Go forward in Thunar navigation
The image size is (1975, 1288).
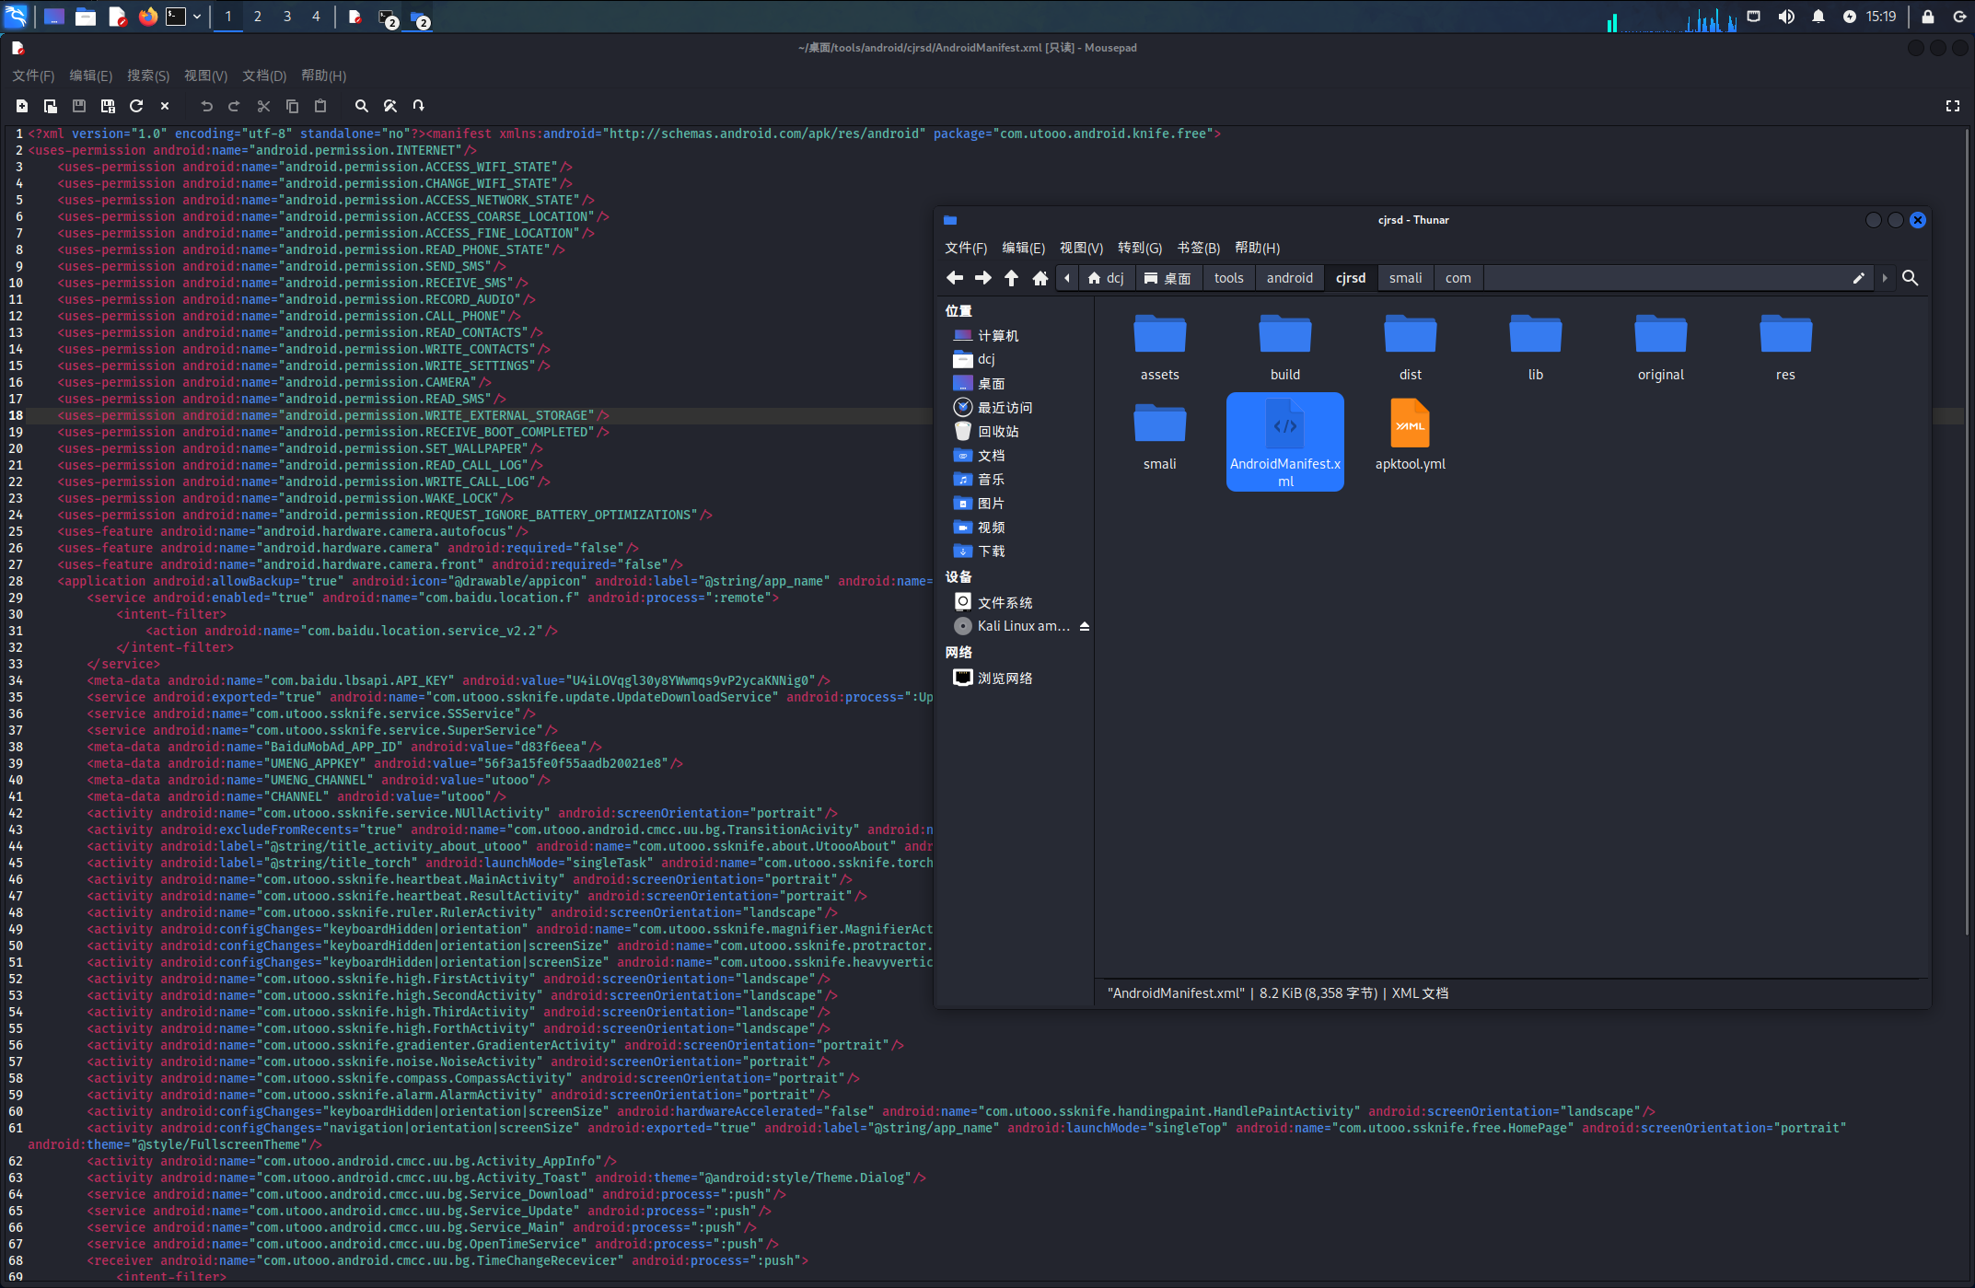click(x=983, y=278)
